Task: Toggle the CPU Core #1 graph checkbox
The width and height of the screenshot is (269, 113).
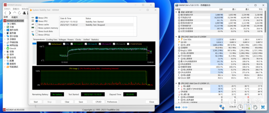Action: coord(72,44)
